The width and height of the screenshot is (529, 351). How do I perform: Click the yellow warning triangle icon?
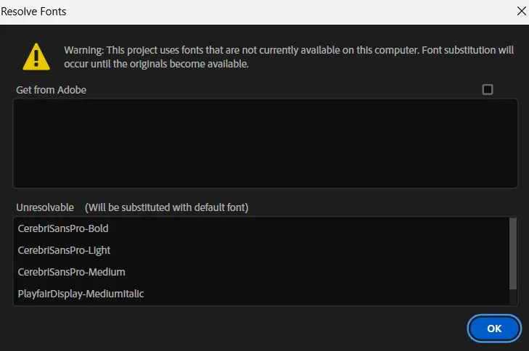coord(36,56)
